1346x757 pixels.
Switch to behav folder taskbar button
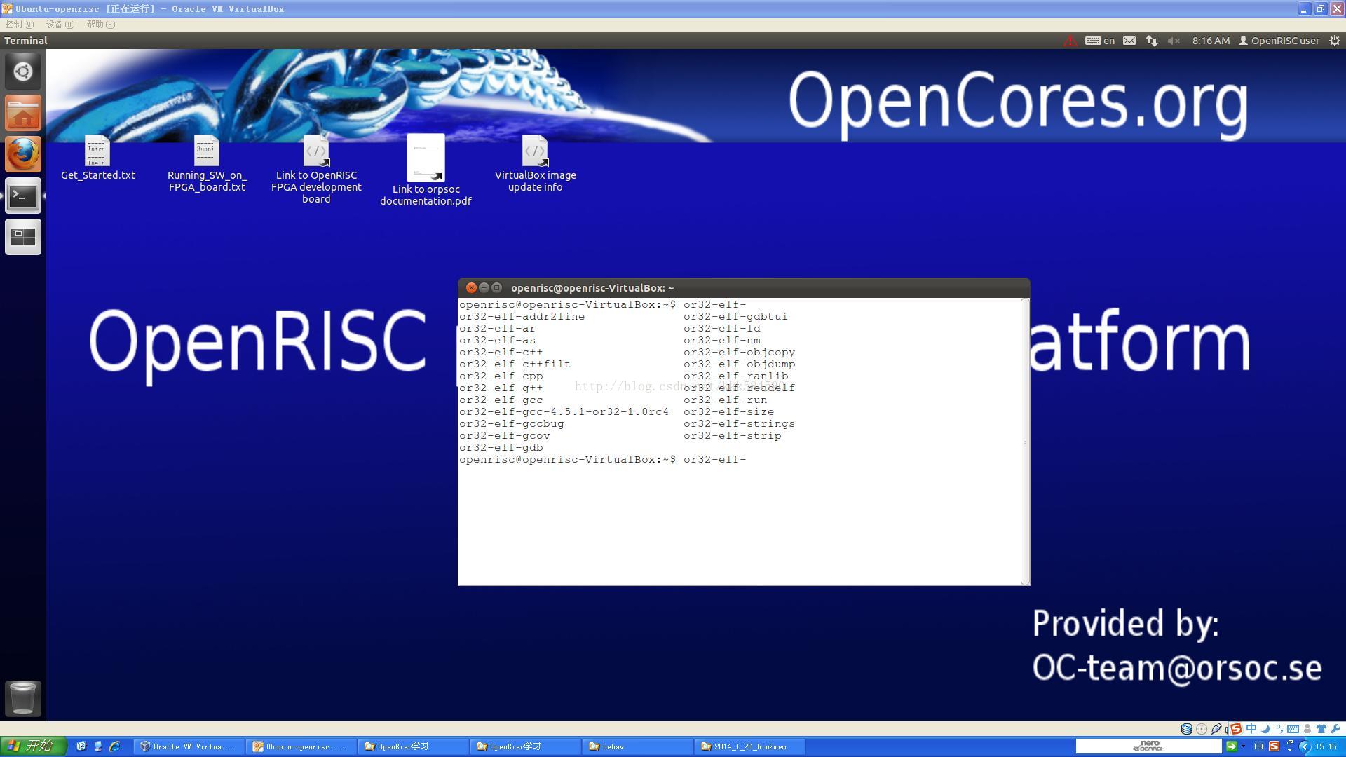[637, 746]
